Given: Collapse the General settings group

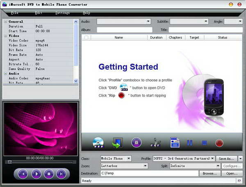Looking at the screenshot, I should pos(5,21).
